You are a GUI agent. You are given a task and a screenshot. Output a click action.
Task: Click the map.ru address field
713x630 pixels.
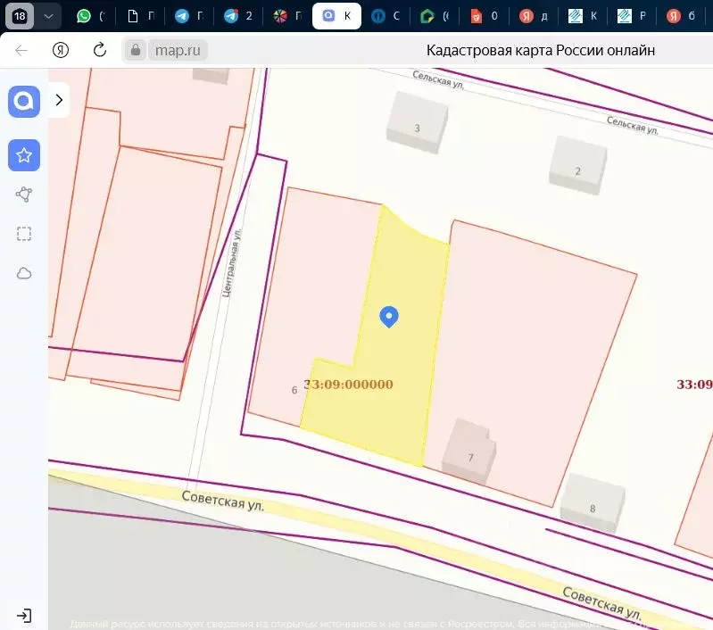tap(178, 50)
